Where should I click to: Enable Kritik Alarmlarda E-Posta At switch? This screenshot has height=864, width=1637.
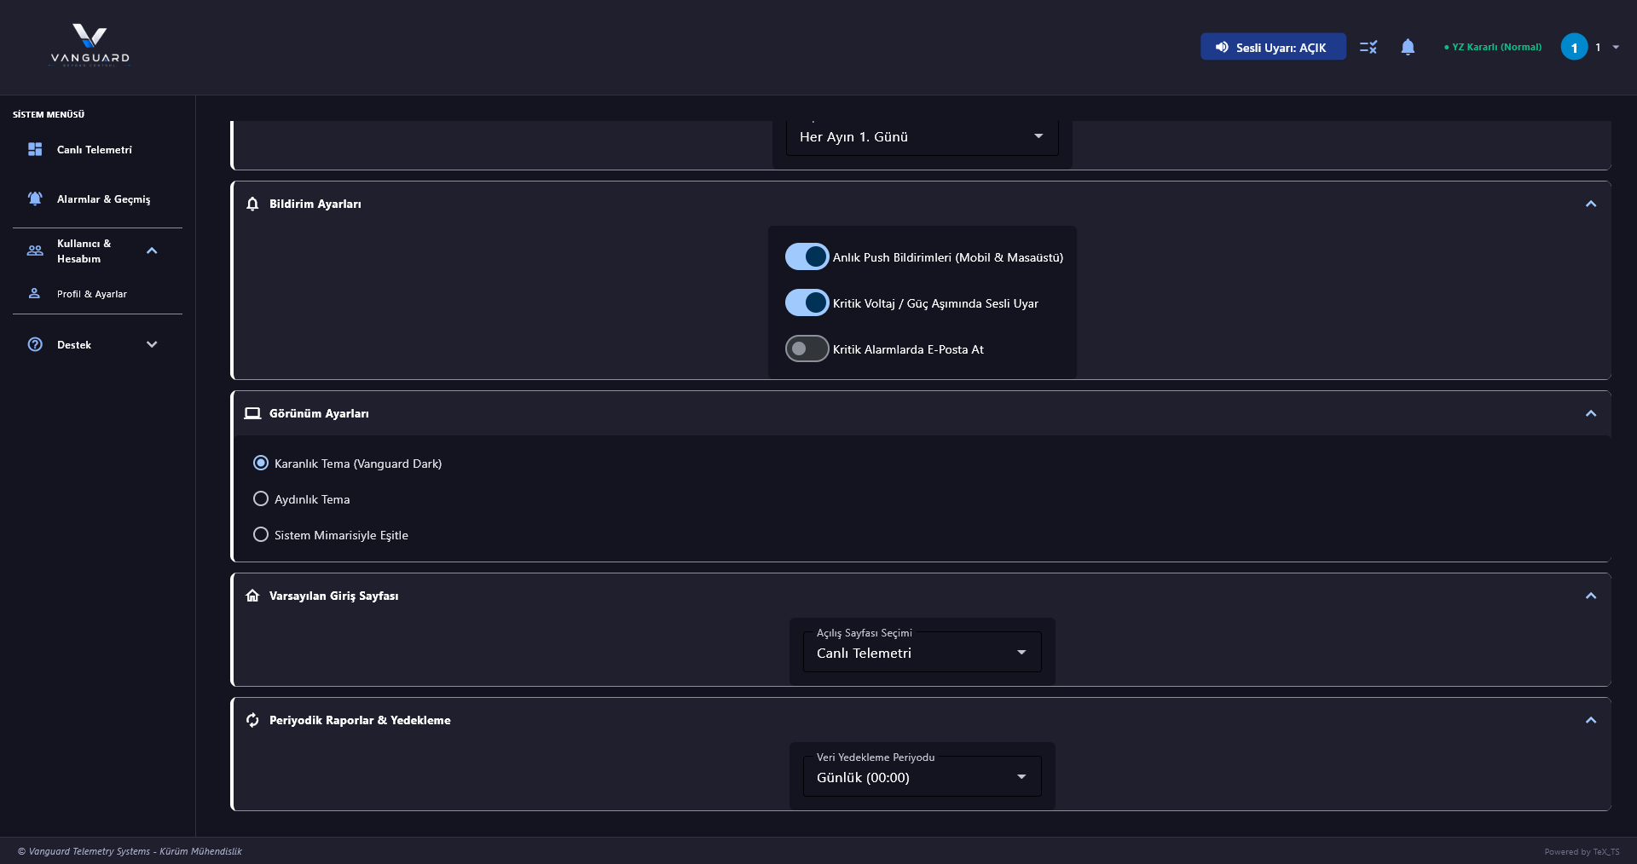tap(807, 348)
